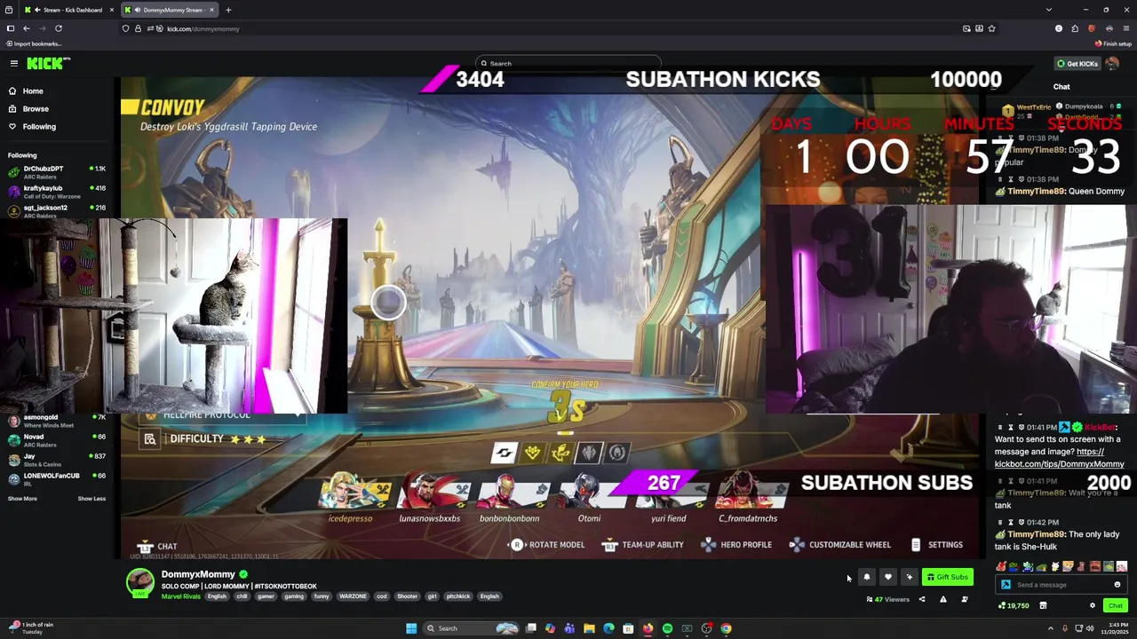Image resolution: width=1137 pixels, height=639 pixels.
Task: Click Import bookmarks link
Action: point(34,43)
